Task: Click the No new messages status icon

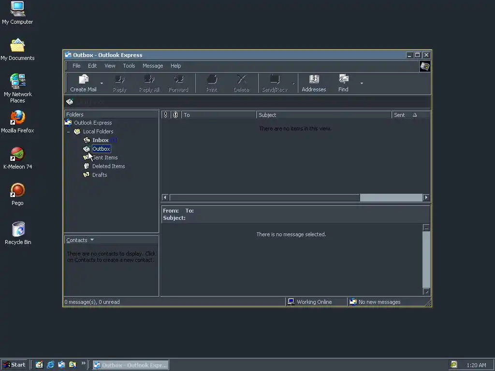Action: tap(353, 302)
